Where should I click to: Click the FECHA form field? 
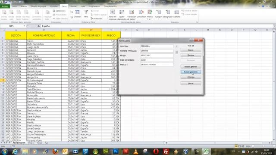point(157,56)
